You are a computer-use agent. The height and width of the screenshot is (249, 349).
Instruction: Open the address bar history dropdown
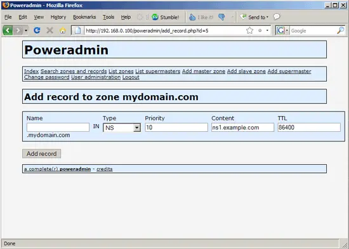pos(267,30)
